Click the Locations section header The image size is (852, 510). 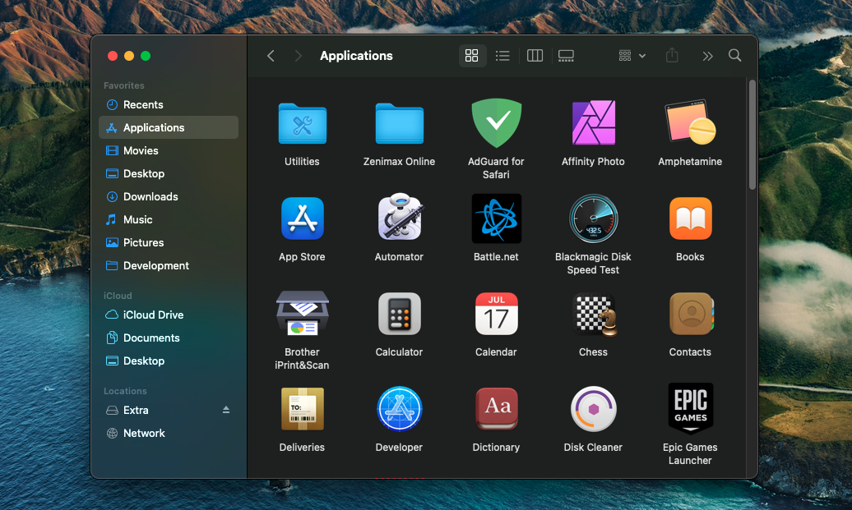click(x=125, y=391)
